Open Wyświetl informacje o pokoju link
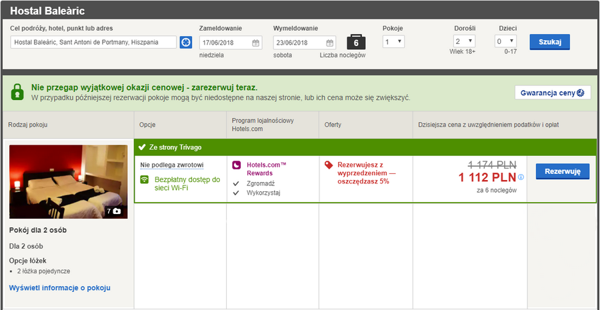Screen dimensions: 600x310 tap(59, 288)
